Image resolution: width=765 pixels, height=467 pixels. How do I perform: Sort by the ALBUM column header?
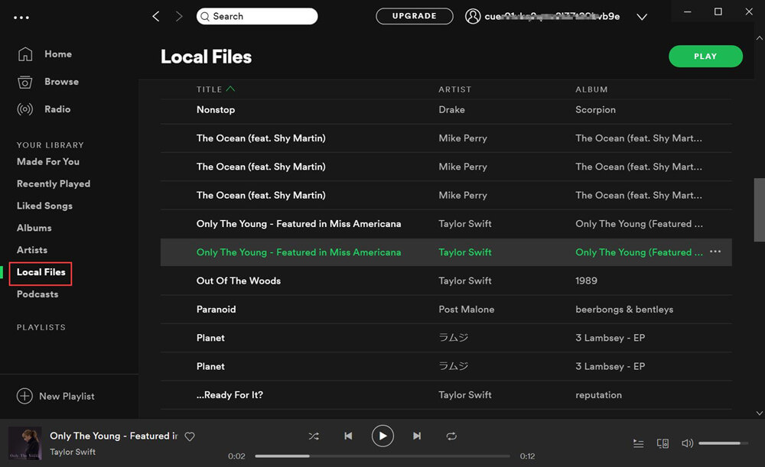pos(591,89)
